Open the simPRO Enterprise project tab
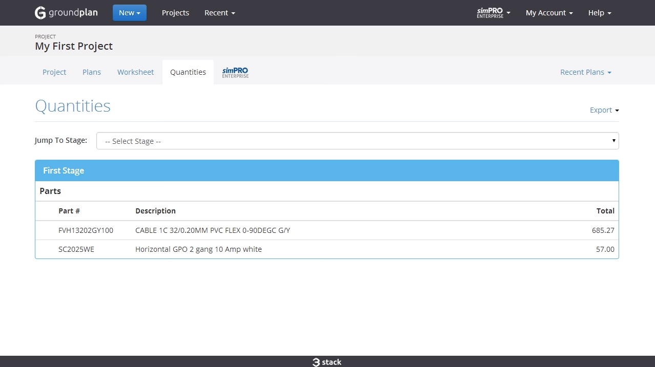This screenshot has height=367, width=655. tap(235, 72)
